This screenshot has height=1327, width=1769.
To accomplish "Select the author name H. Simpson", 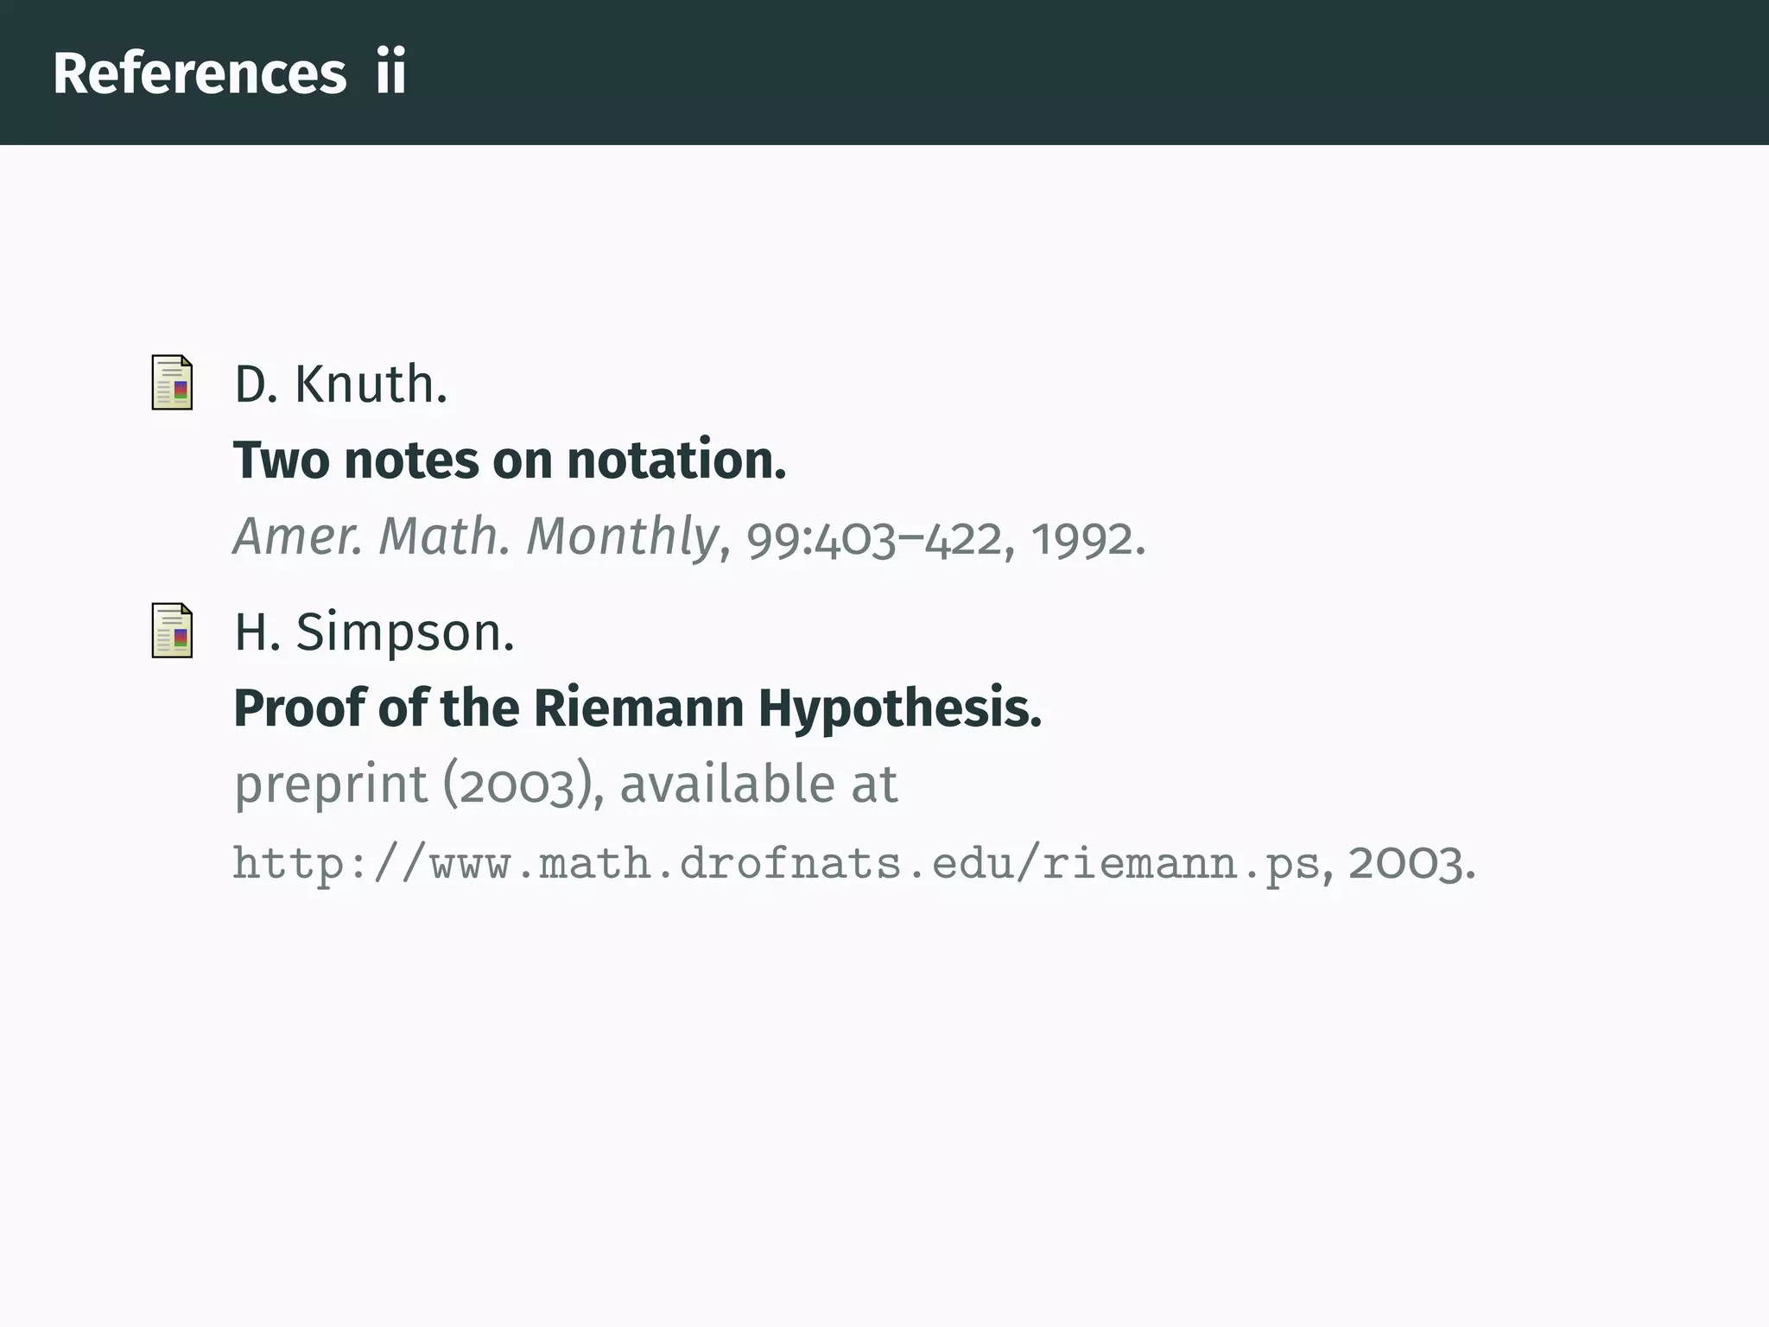I will point(374,632).
